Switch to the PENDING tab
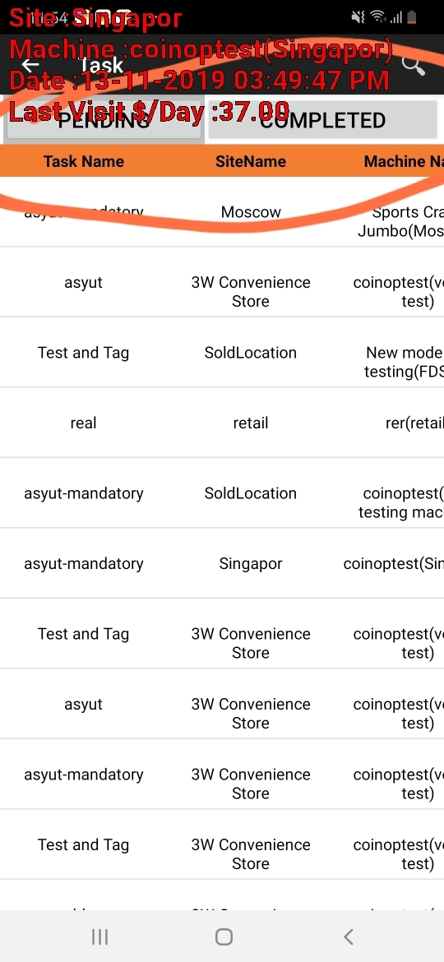This screenshot has height=962, width=444. [104, 120]
